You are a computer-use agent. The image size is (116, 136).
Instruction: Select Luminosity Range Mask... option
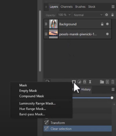pyautogui.click(x=37, y=103)
